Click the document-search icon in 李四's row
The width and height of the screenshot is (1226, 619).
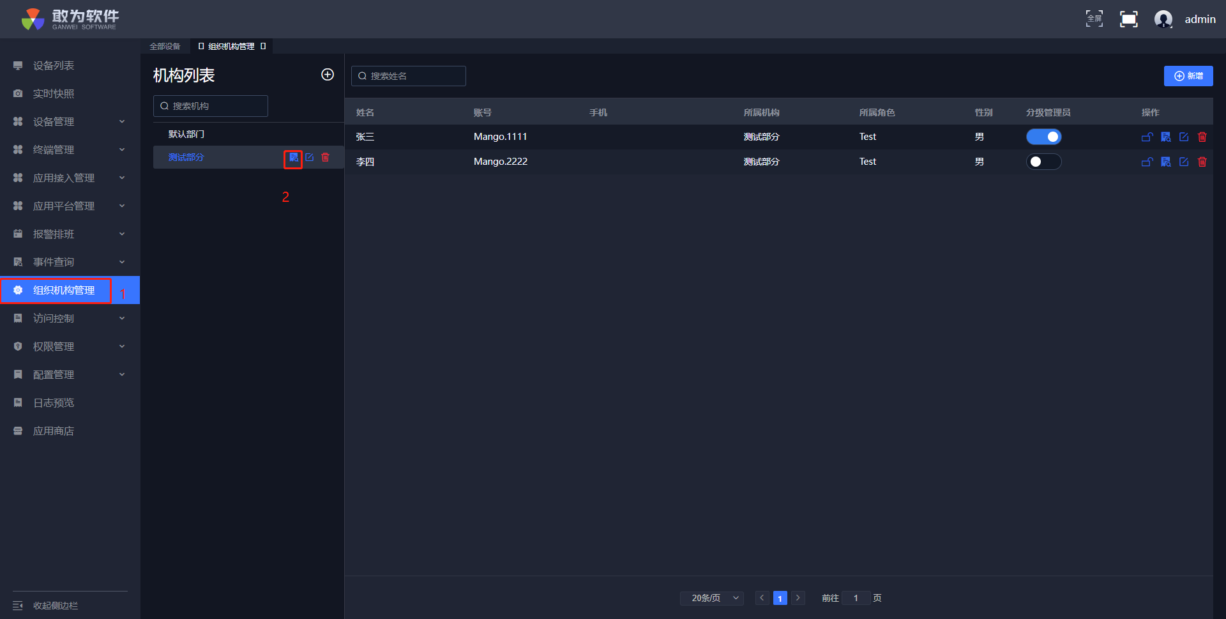1166,162
